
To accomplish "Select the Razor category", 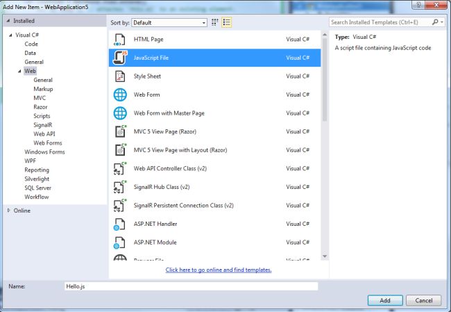I will point(40,107).
